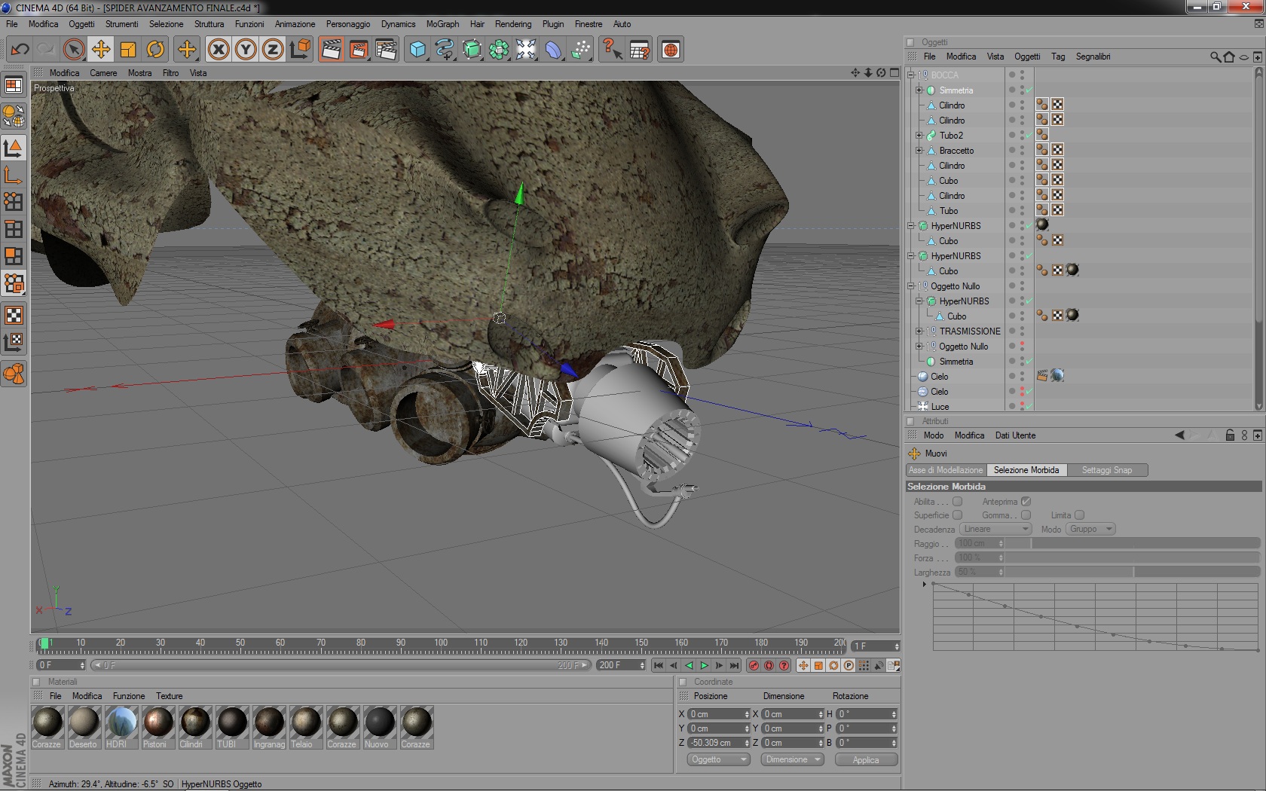The image size is (1266, 791).
Task: Enable the Abilita soft selection checkbox
Action: [x=957, y=502]
